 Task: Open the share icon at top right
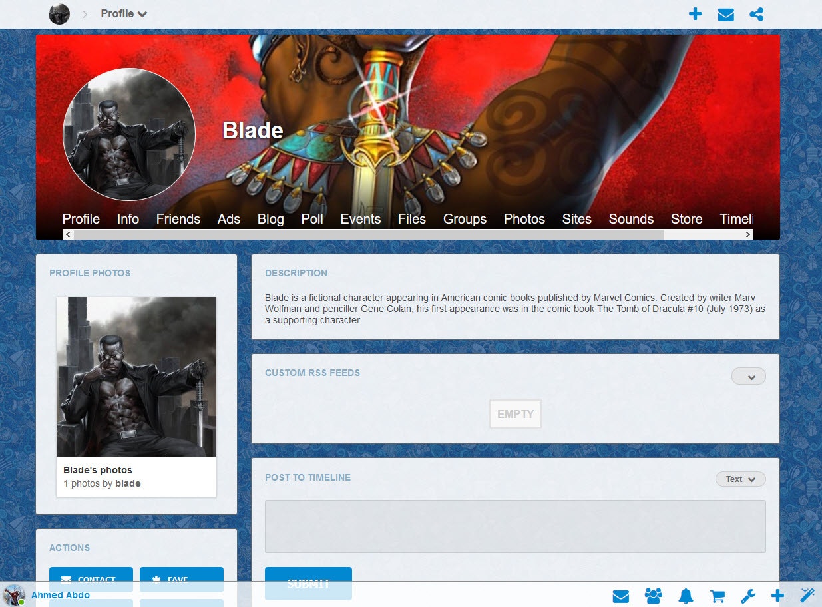756,14
